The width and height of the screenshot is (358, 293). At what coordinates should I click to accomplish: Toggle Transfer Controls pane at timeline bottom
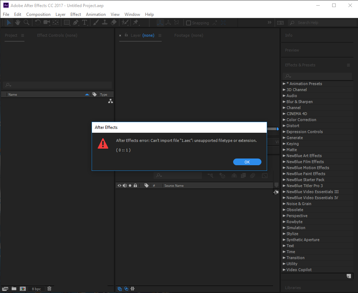(126, 289)
